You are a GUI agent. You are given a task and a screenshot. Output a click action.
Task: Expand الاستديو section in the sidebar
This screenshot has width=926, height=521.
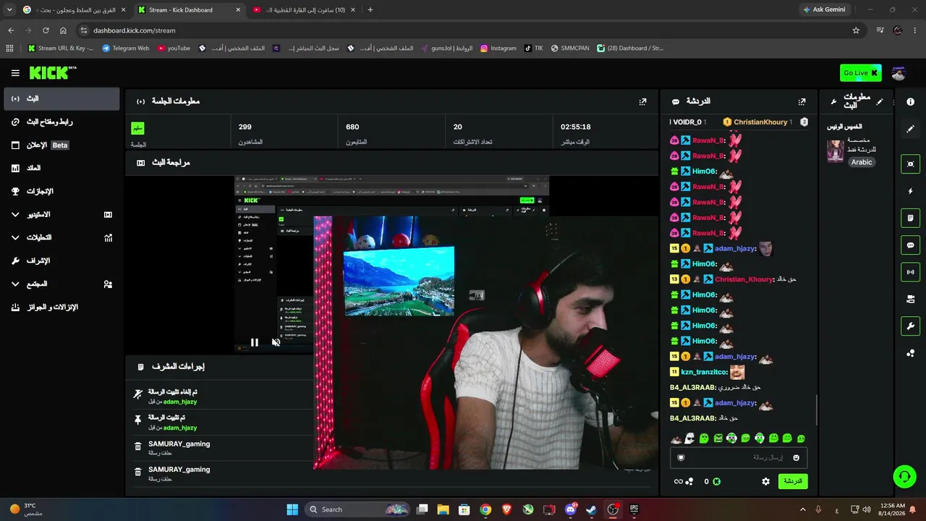coord(61,214)
